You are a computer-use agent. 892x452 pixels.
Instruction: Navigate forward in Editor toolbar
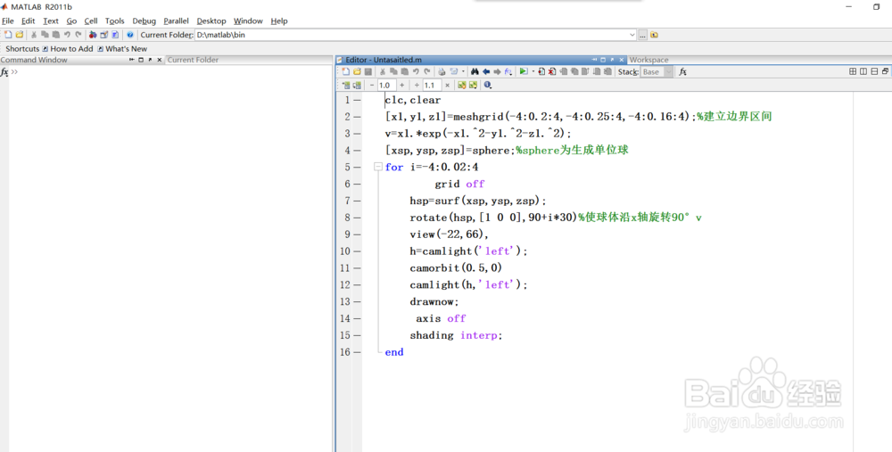(x=497, y=71)
